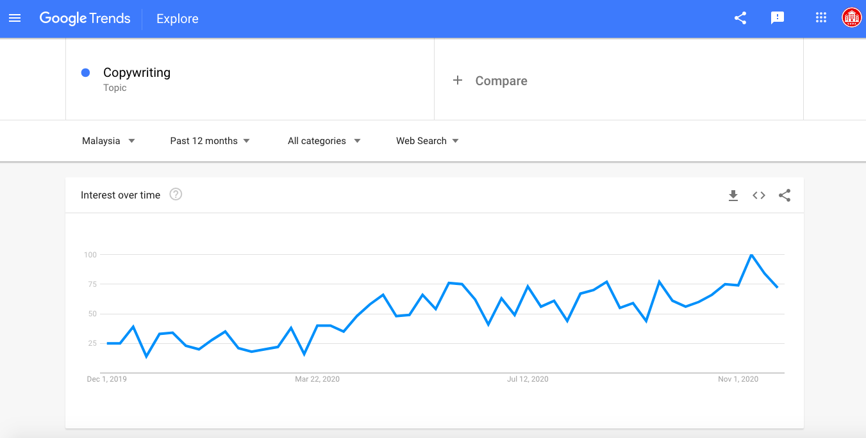Expand the All categories dropdown
Screen dimensions: 866x438
(x=324, y=141)
